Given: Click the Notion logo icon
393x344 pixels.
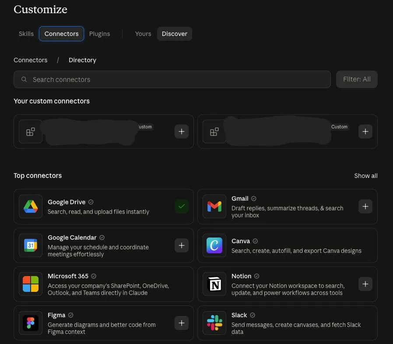Looking at the screenshot, I should pyautogui.click(x=214, y=284).
